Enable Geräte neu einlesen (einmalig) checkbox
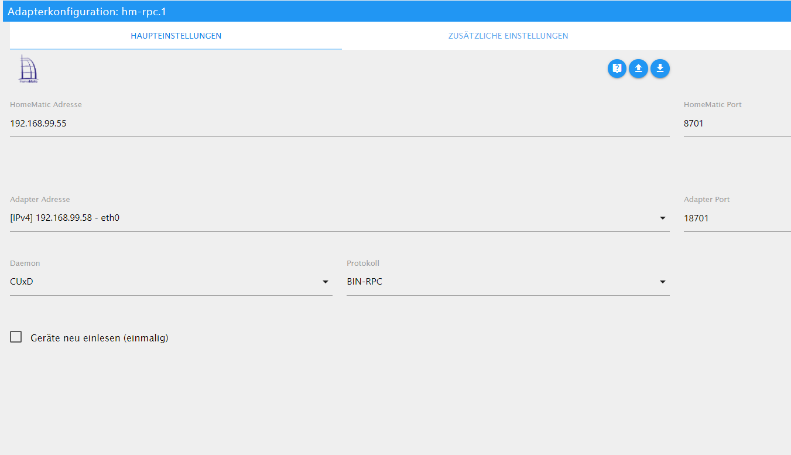Image resolution: width=791 pixels, height=455 pixels. [16, 337]
